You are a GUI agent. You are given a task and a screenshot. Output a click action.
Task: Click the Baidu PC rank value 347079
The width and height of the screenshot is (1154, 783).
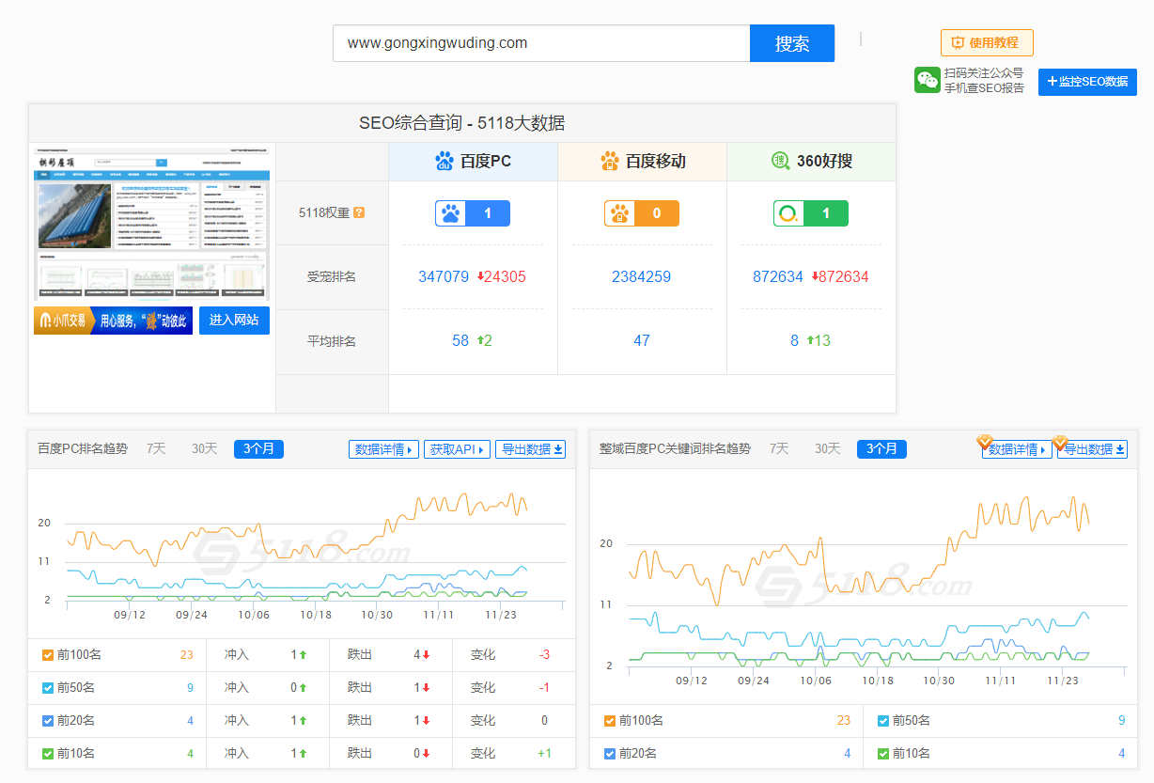tap(444, 276)
